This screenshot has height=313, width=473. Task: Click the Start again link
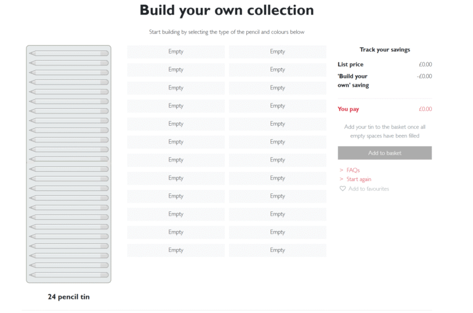tap(358, 179)
